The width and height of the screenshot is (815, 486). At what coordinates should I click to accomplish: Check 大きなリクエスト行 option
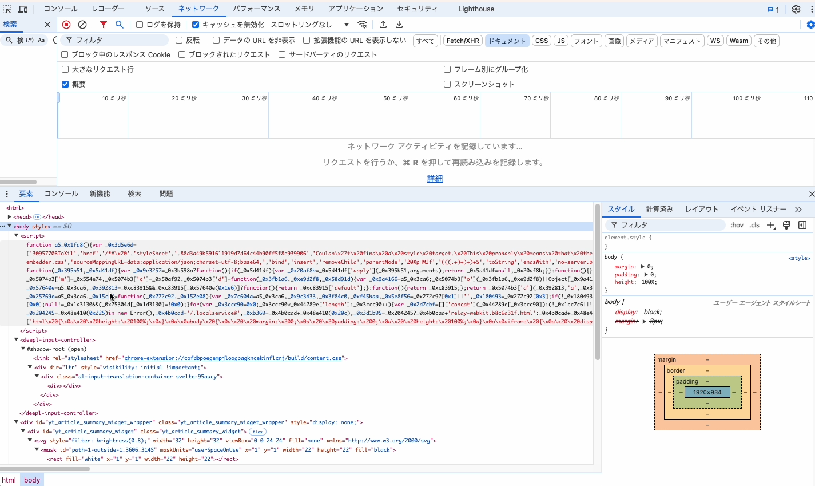coord(65,69)
